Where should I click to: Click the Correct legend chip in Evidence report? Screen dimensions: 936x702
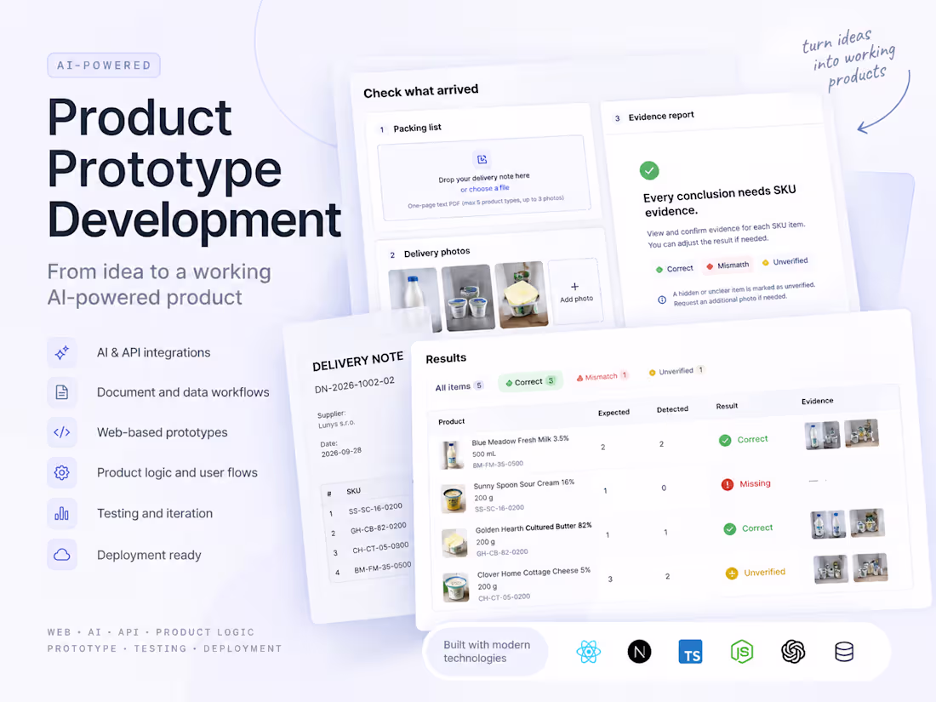675,269
